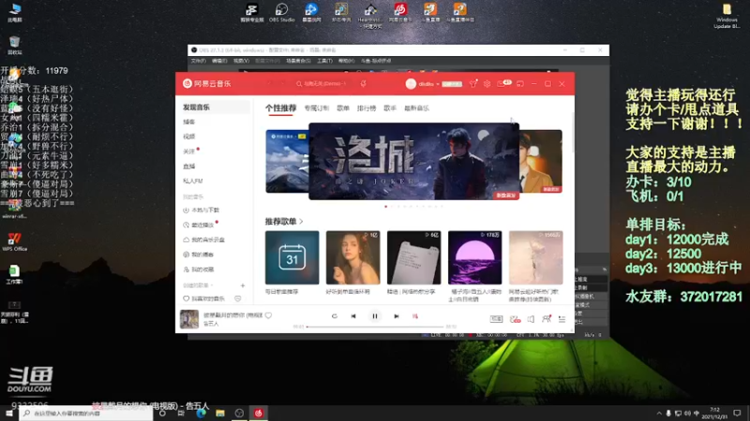Switch to the 个性推荐 tab
The height and width of the screenshot is (421, 750).
(x=280, y=109)
